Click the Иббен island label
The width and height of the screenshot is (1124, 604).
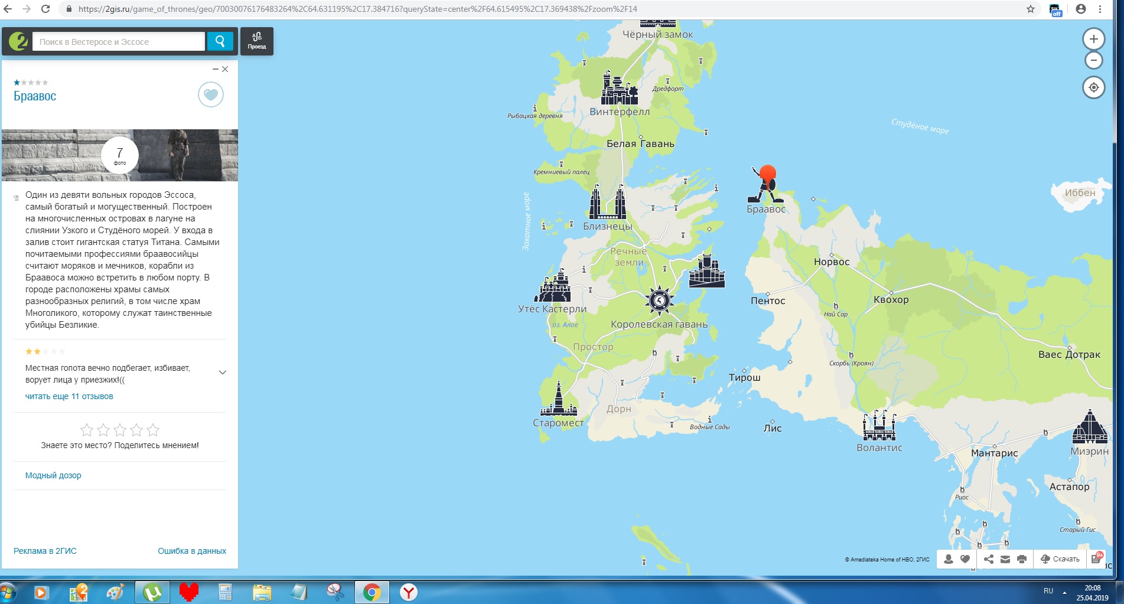coord(1080,193)
